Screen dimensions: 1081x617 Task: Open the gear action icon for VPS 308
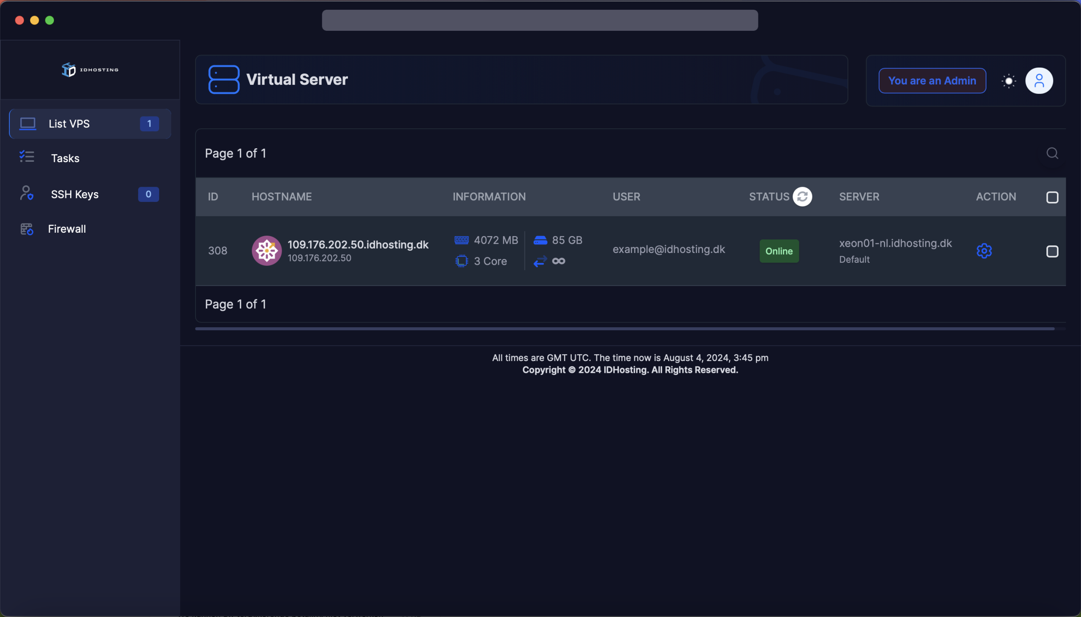click(x=983, y=251)
